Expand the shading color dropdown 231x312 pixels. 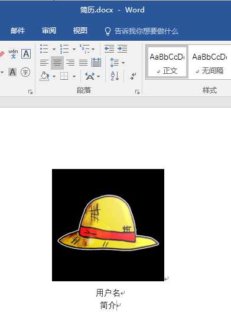coord(54,76)
